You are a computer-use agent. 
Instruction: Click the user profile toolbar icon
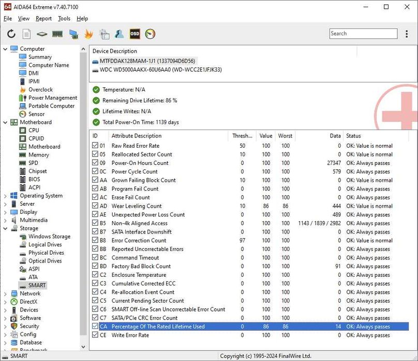point(119,34)
